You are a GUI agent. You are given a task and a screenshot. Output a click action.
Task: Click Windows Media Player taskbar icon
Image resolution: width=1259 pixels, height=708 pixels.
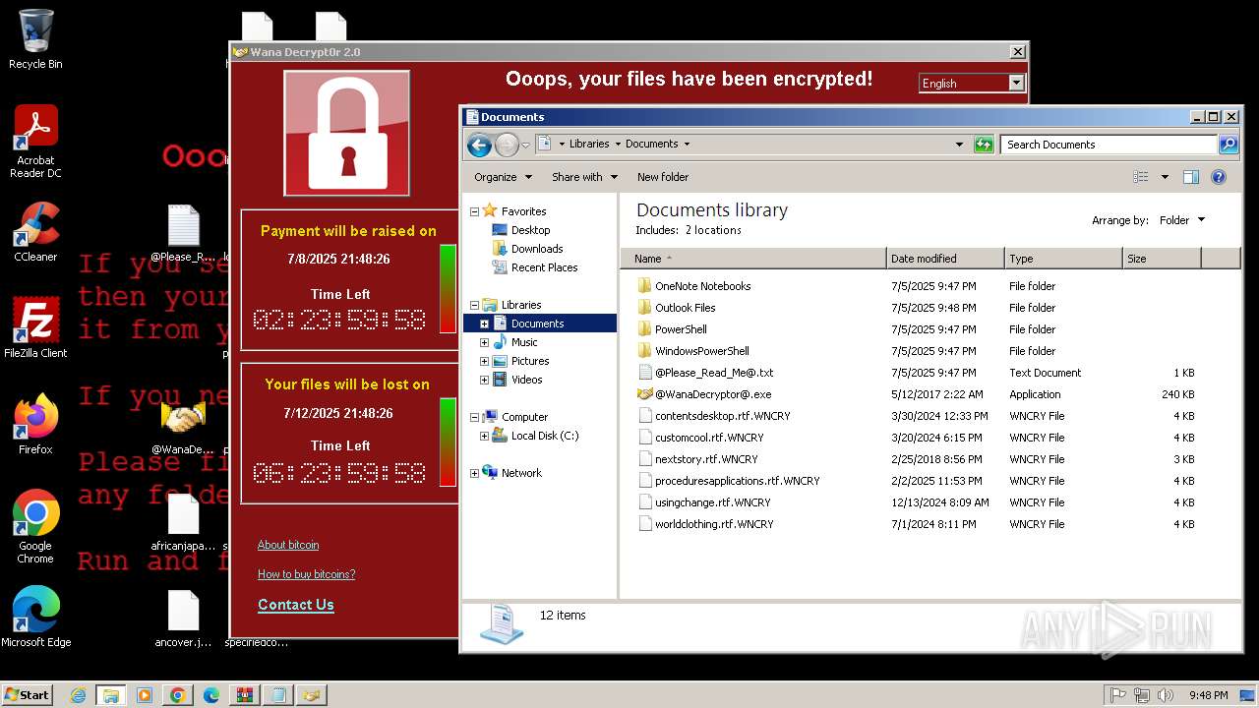145,695
